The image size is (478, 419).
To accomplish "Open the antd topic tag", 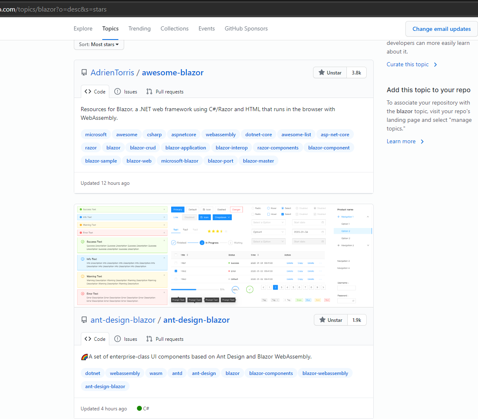I will click(x=177, y=373).
